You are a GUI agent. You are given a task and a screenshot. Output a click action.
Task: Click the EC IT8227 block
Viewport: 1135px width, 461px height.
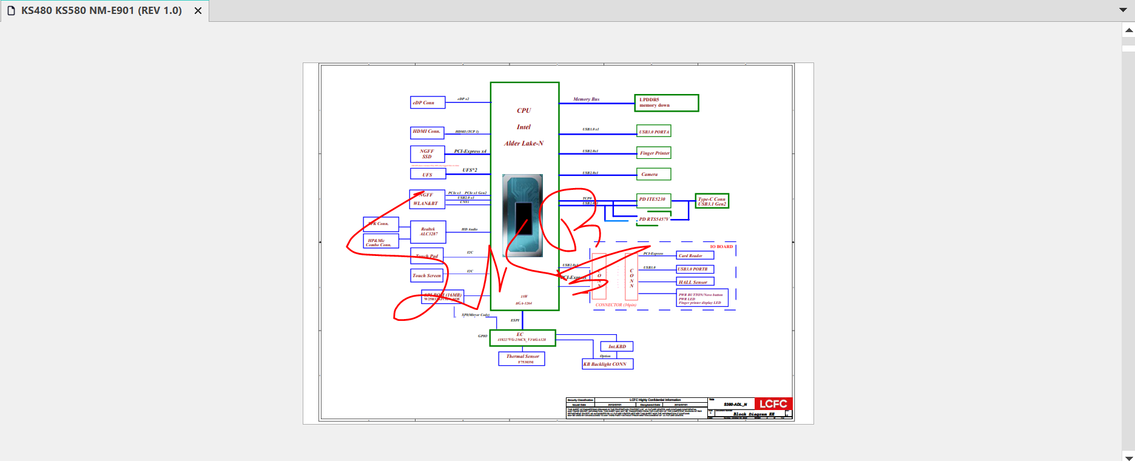pyautogui.click(x=522, y=338)
